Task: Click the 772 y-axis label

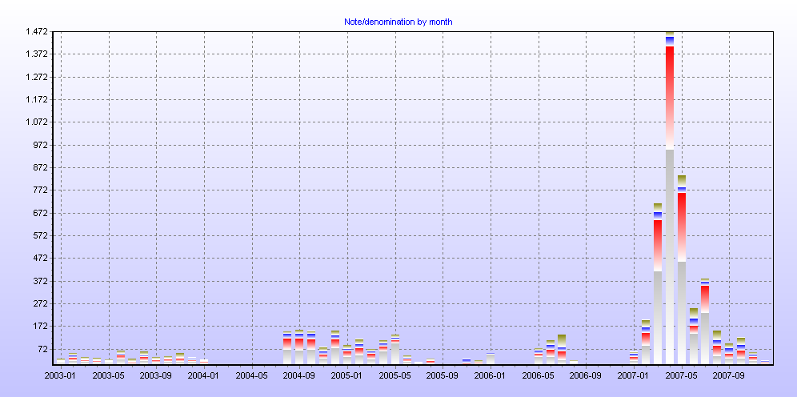Action: point(41,190)
